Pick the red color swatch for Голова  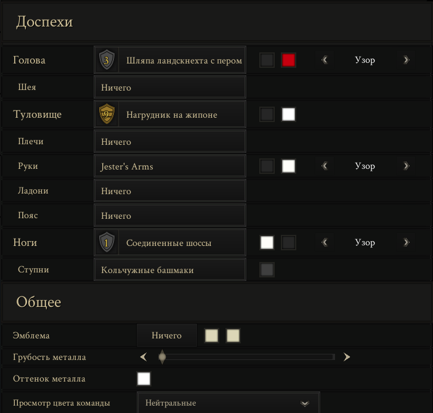tap(288, 60)
